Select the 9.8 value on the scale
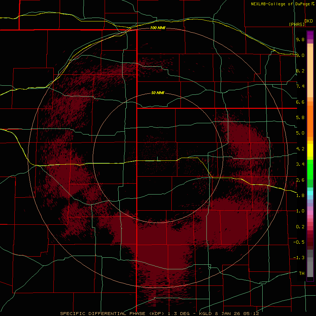Image resolution: width=316 pixels, height=316 pixels. click(300, 39)
